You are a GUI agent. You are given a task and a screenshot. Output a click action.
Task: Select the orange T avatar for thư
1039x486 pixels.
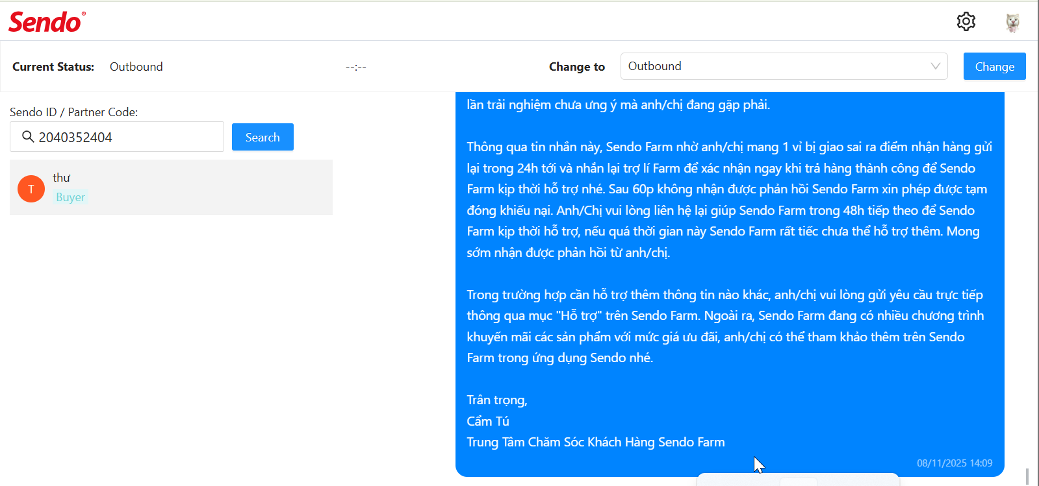tap(31, 189)
